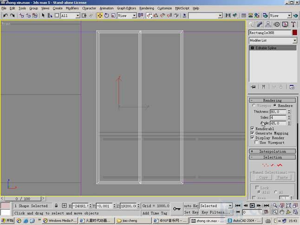
Task: Select the Viewport radio button
Action: [x=254, y=105]
